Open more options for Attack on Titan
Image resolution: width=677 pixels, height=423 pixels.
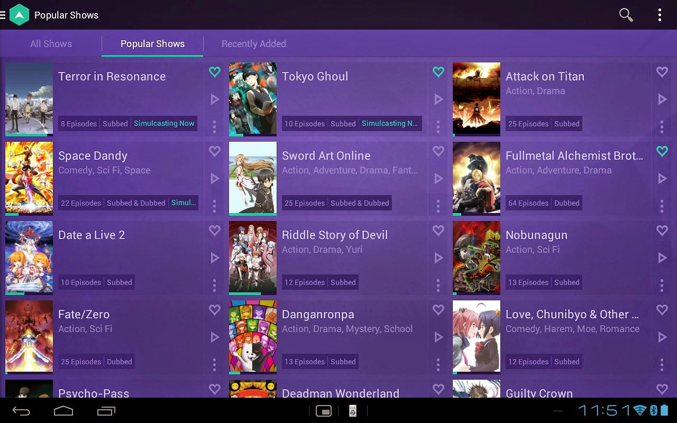[662, 126]
